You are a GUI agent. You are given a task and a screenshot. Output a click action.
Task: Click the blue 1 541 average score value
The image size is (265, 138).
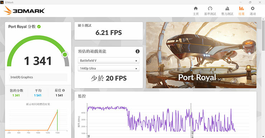38,96
